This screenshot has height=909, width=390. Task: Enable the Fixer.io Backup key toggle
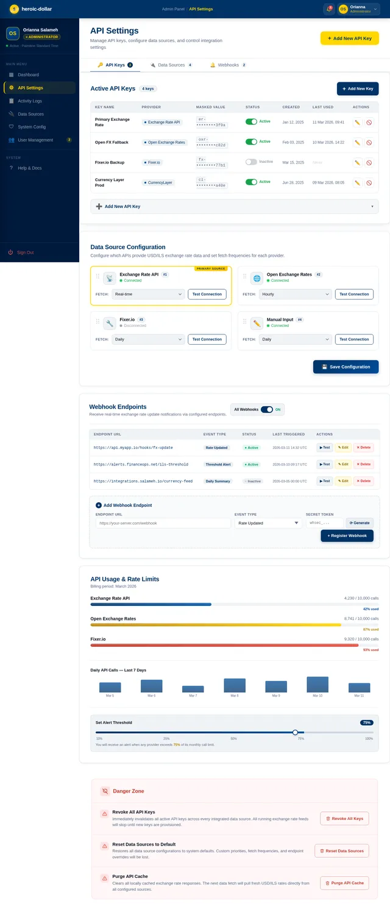click(251, 162)
